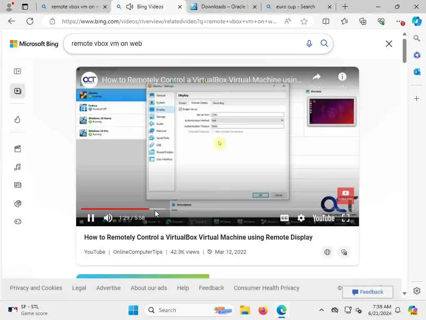Open File Explorer from the taskbar

pos(245,310)
